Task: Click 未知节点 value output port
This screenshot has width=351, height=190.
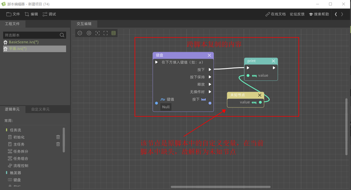Action: [x=260, y=102]
